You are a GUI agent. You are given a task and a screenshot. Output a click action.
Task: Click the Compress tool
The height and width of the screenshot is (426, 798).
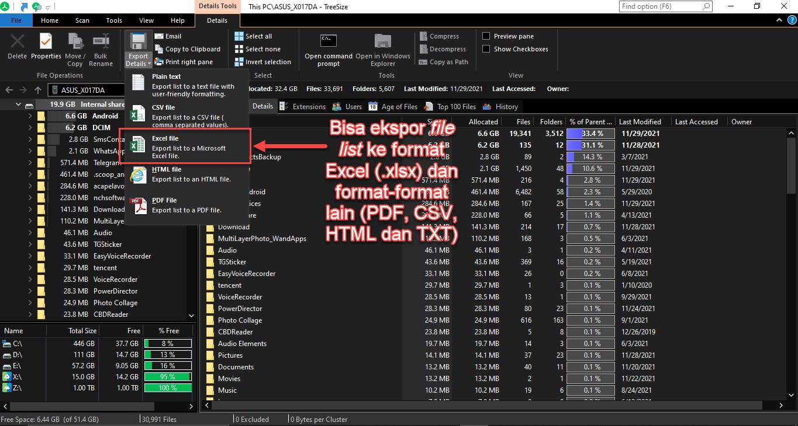(x=439, y=36)
